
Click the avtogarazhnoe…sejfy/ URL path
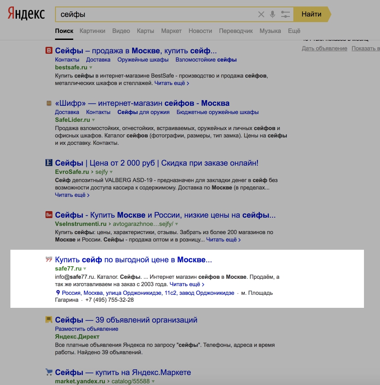point(143,224)
